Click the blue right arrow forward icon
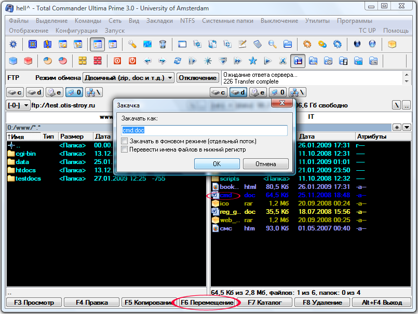Image resolution: width=418 pixels, height=314 pixels. coord(163,61)
